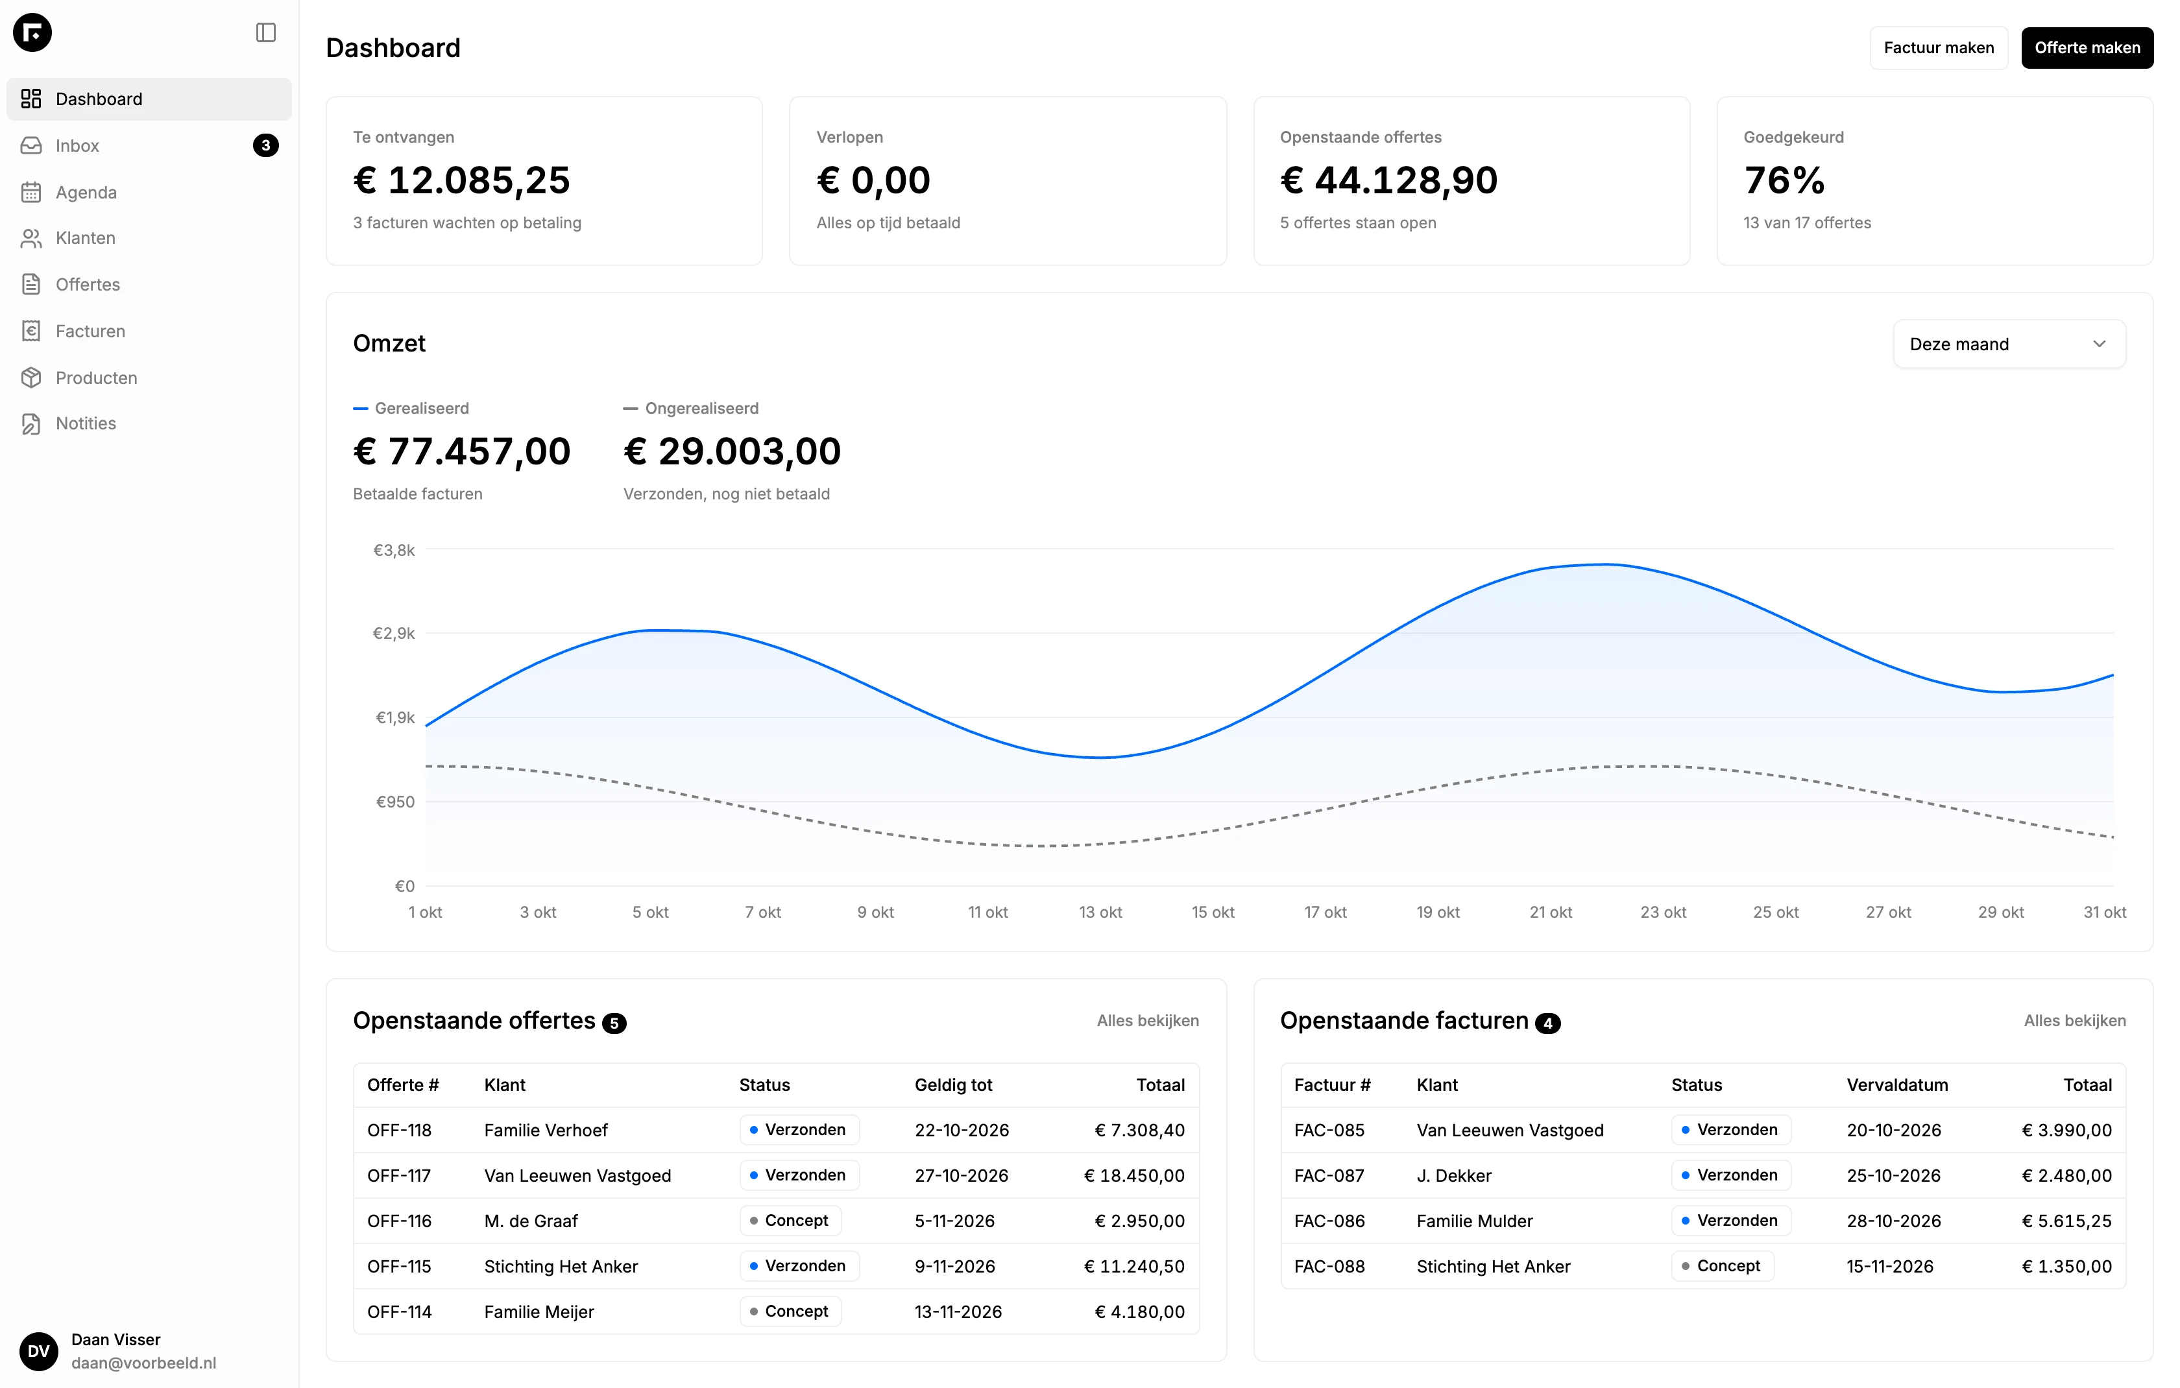This screenshot has height=1388, width=2180.
Task: Open Agenda from sidebar
Action: point(149,192)
